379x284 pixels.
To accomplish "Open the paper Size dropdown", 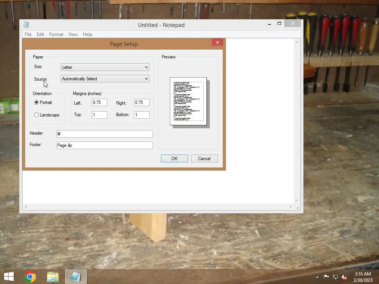I will pyautogui.click(x=105, y=67).
